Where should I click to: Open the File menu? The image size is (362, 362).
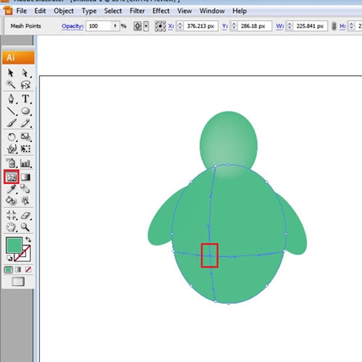21,11
